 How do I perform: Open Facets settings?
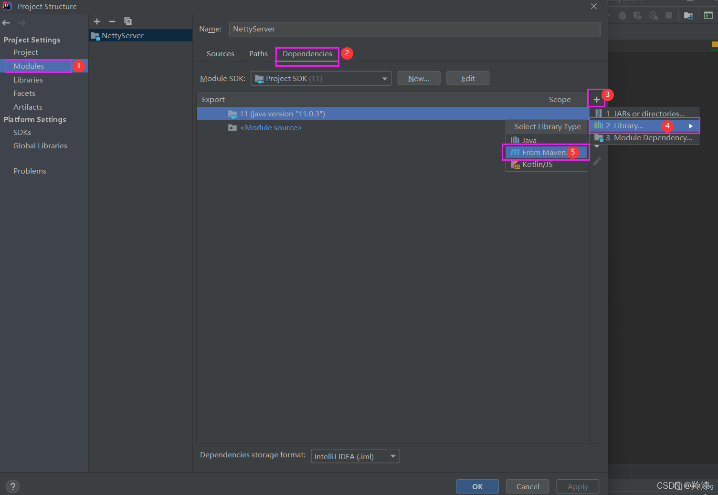24,93
